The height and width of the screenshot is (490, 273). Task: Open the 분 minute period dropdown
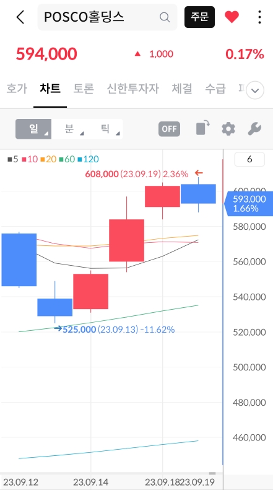69,129
